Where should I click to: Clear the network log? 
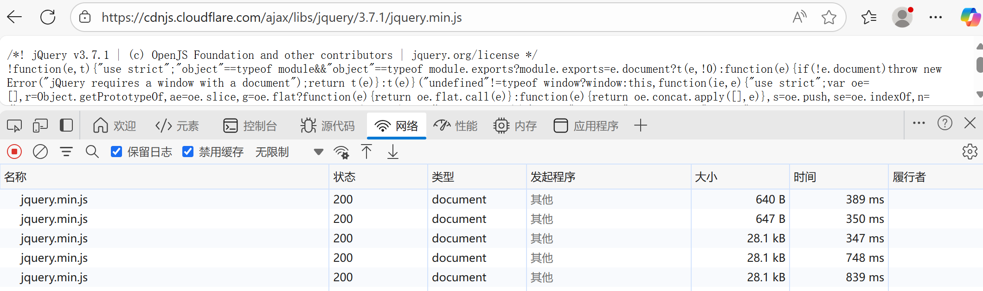[x=40, y=152]
